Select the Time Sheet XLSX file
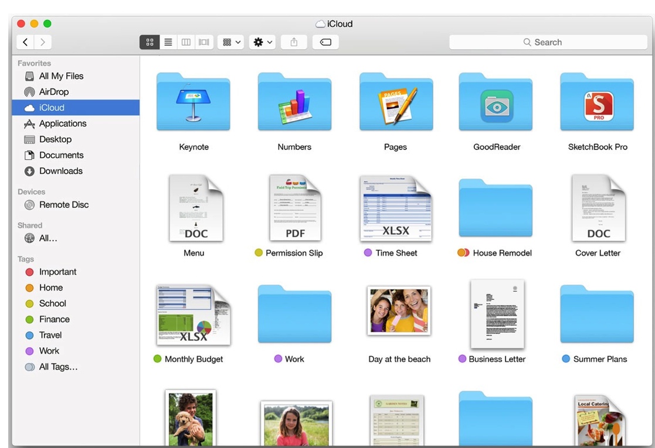 point(396,208)
